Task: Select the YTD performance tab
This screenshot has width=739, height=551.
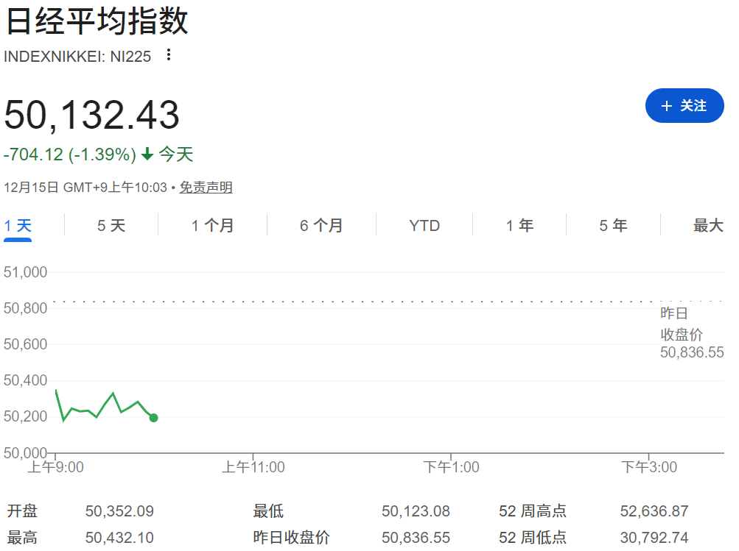Action: point(424,226)
